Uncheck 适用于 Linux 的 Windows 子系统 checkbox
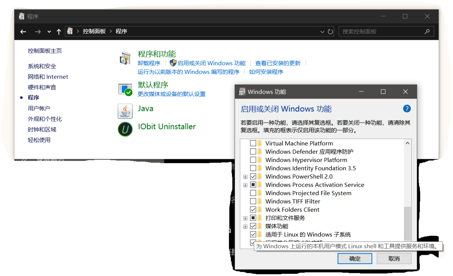 pyautogui.click(x=253, y=235)
